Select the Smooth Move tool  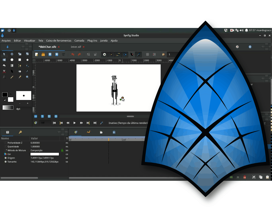(12, 54)
